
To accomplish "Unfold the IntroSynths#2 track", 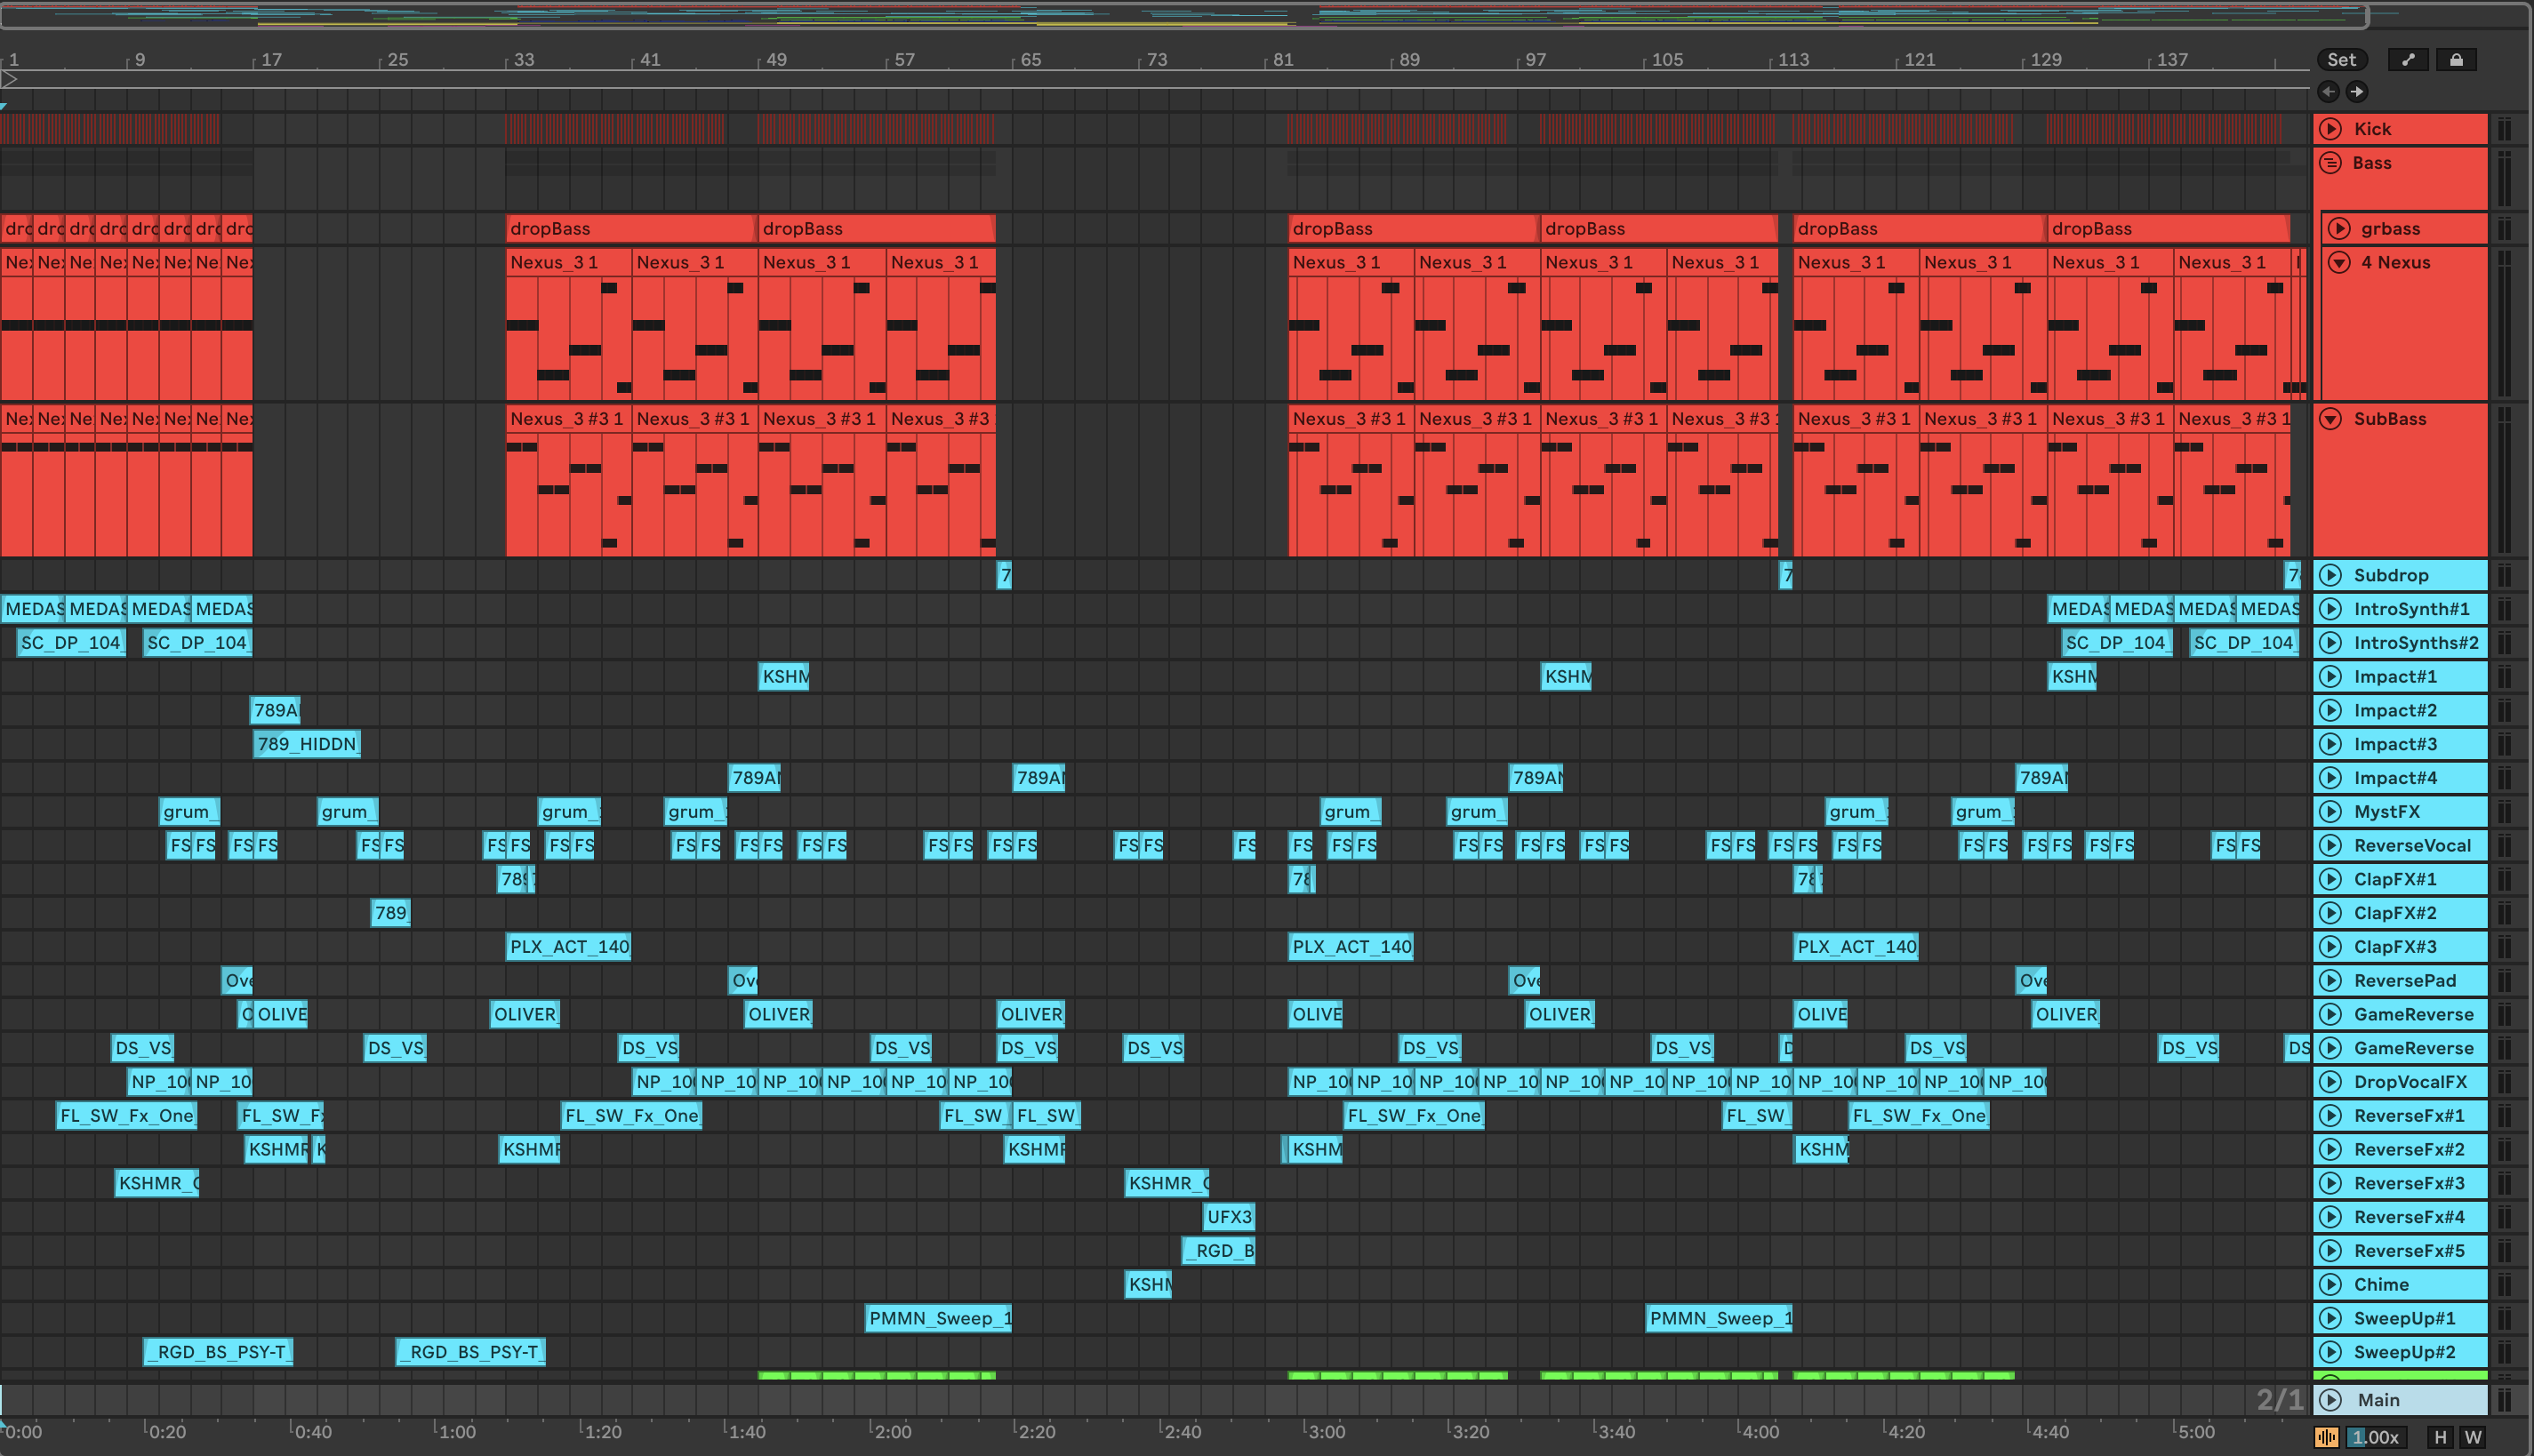I will tap(2330, 643).
